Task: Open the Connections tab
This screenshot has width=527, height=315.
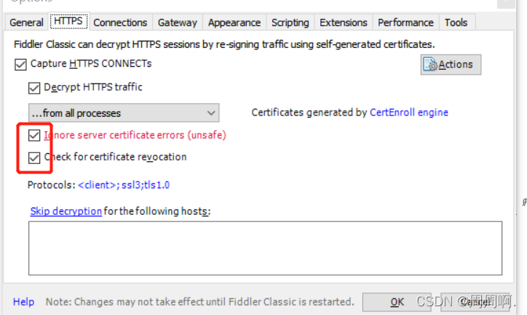Action: pyautogui.click(x=120, y=22)
